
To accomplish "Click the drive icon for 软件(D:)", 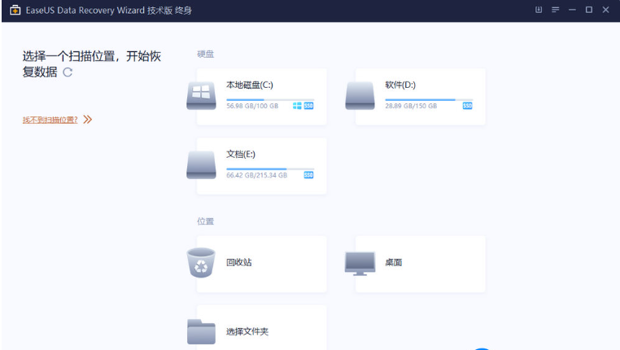I will (360, 95).
